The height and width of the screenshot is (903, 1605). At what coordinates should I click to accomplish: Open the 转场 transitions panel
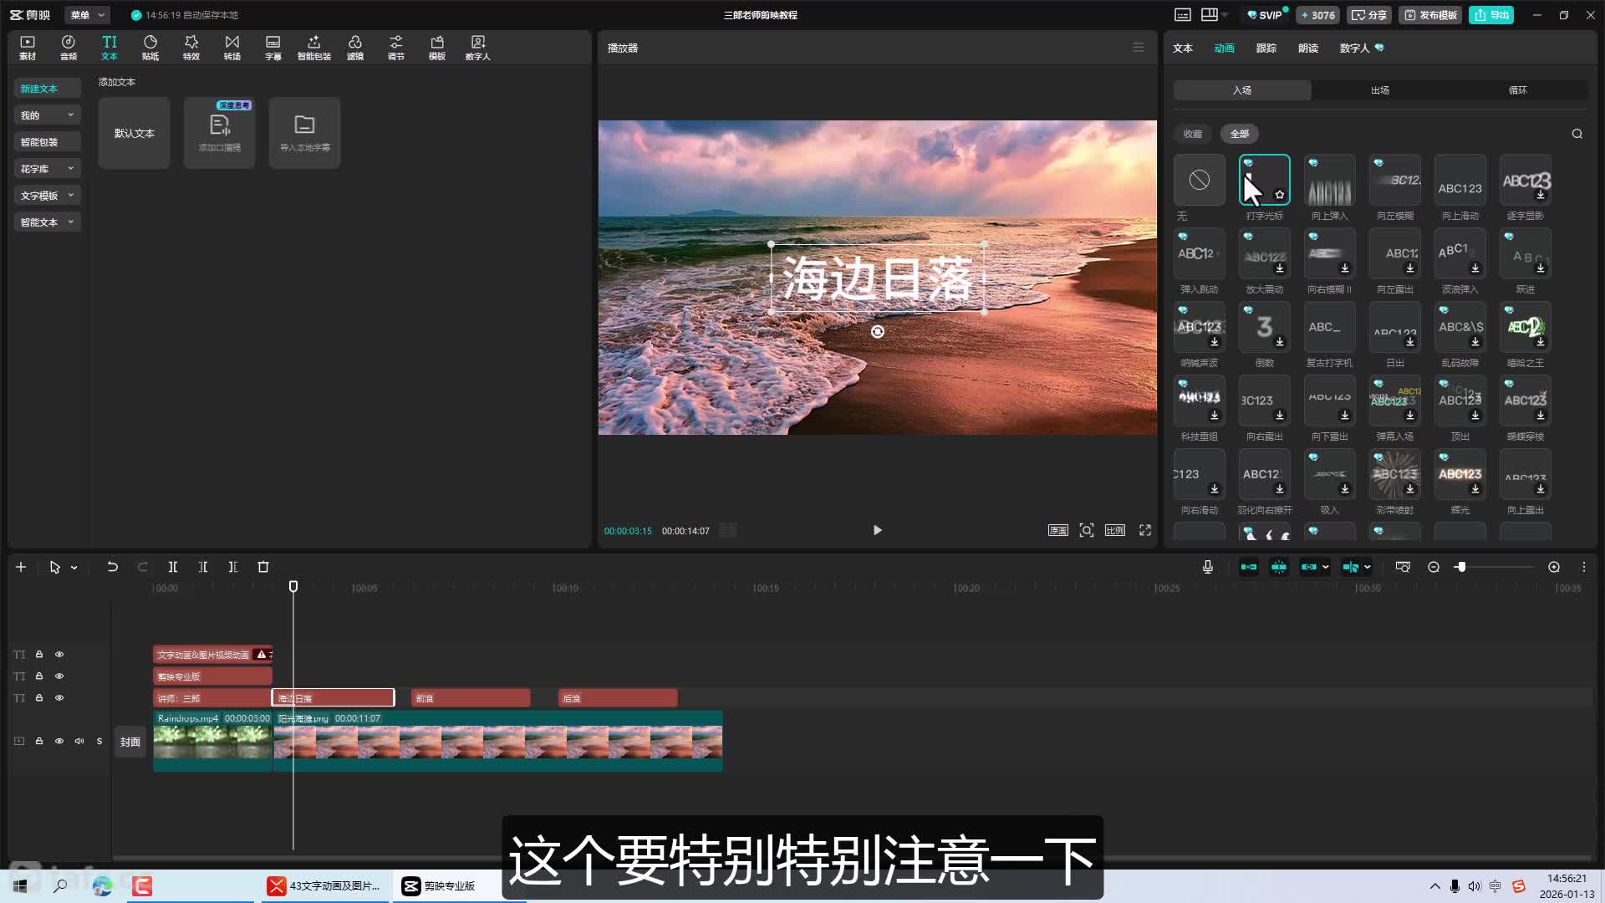[232, 48]
